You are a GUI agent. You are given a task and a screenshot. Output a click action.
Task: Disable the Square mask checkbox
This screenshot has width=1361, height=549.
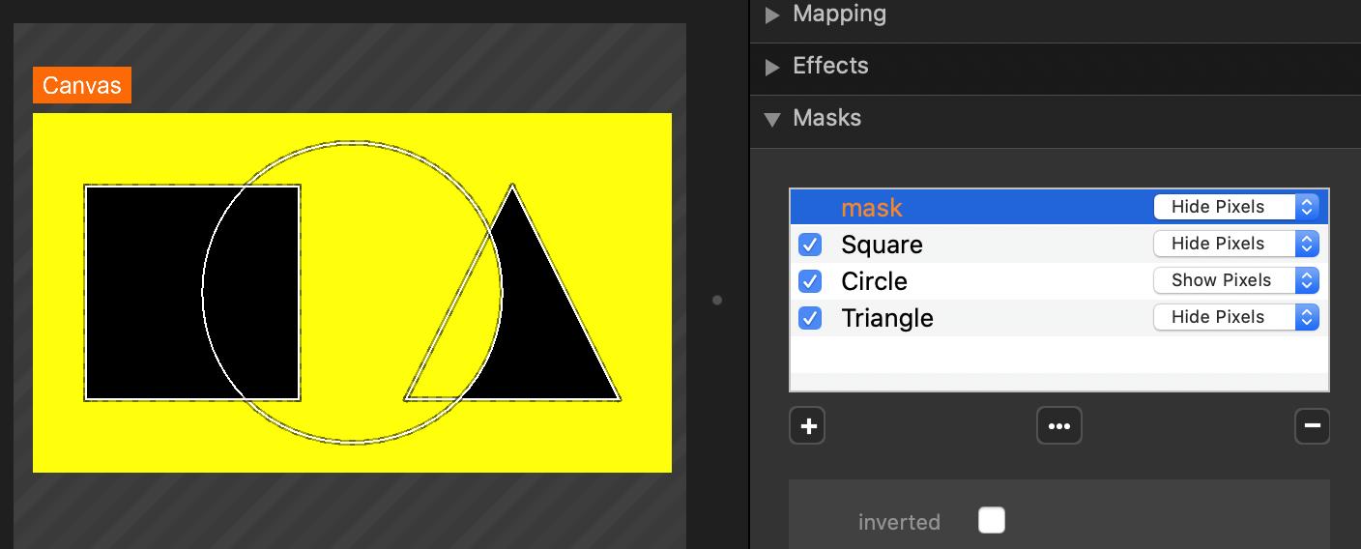pos(810,245)
